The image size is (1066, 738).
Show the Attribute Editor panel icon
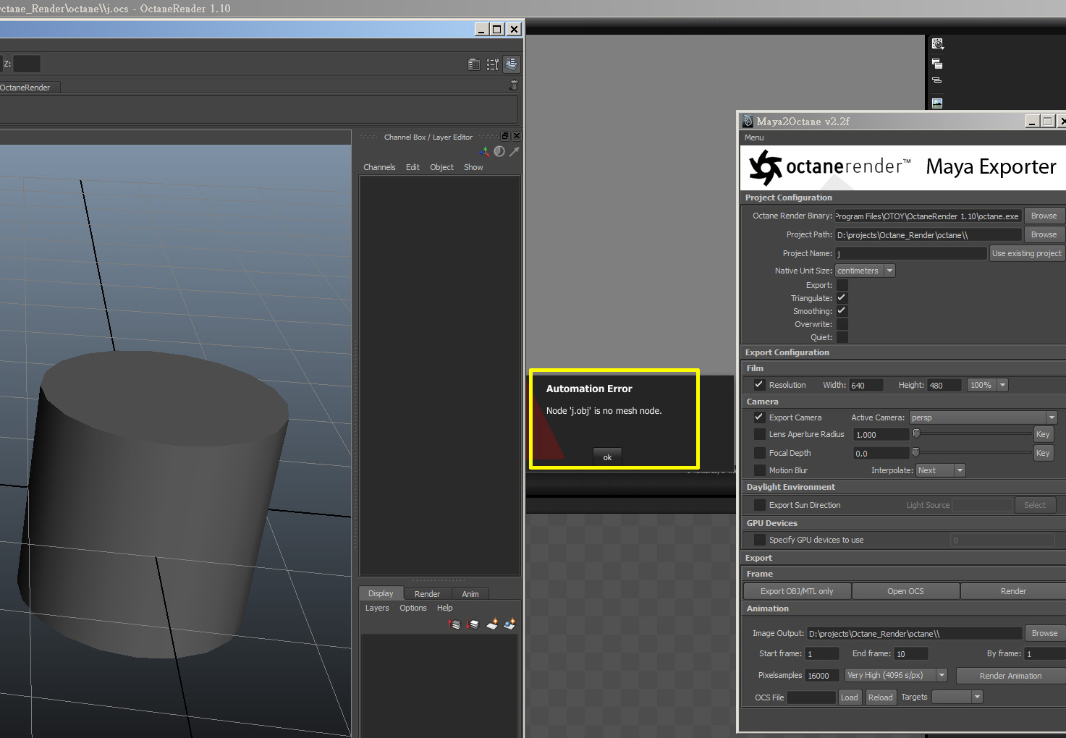tap(474, 64)
